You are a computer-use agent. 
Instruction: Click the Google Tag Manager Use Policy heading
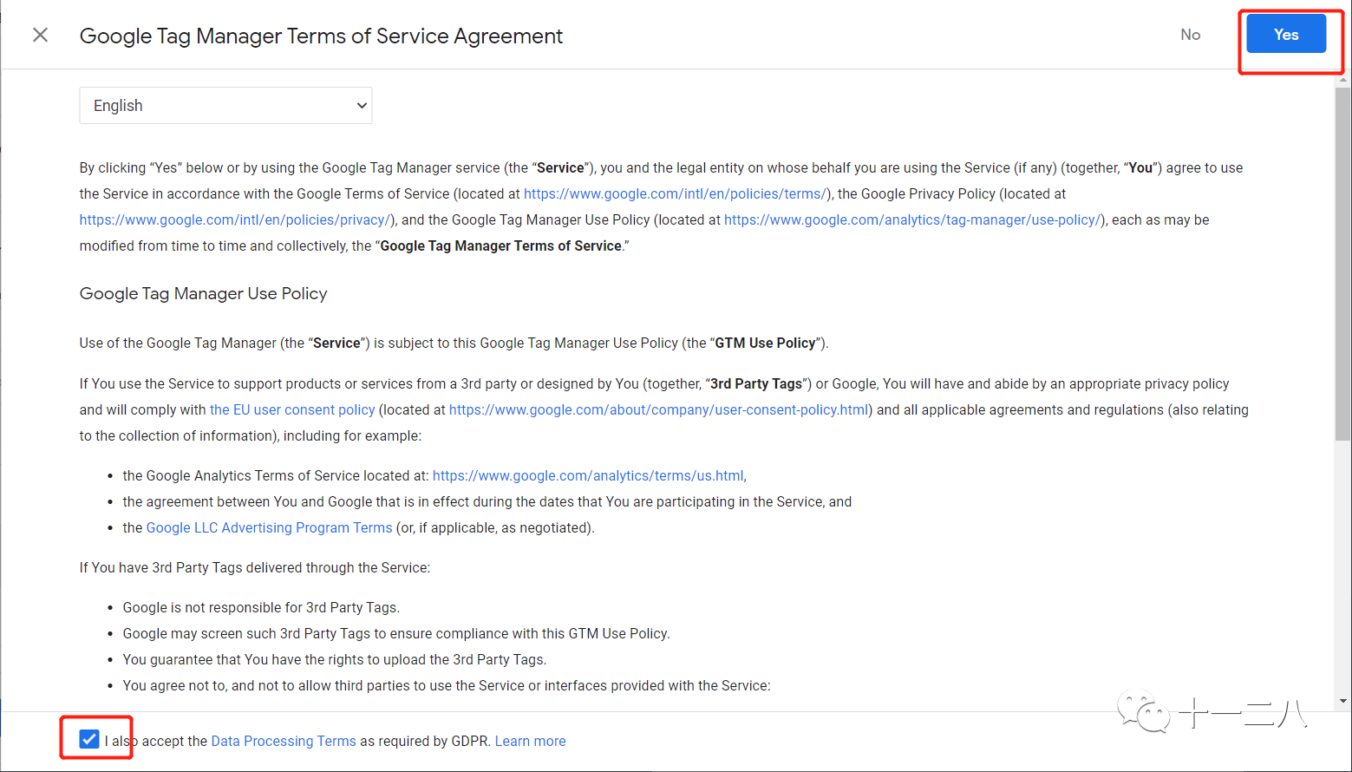tap(203, 293)
